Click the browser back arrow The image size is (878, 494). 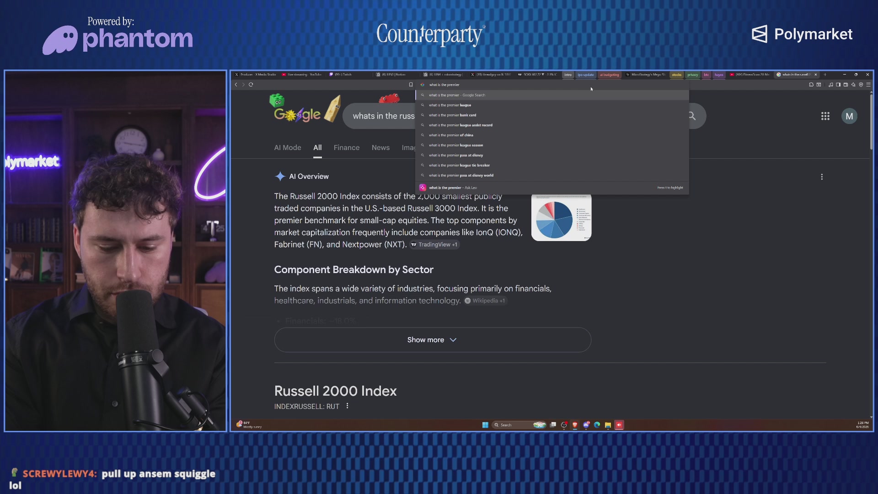pos(236,85)
